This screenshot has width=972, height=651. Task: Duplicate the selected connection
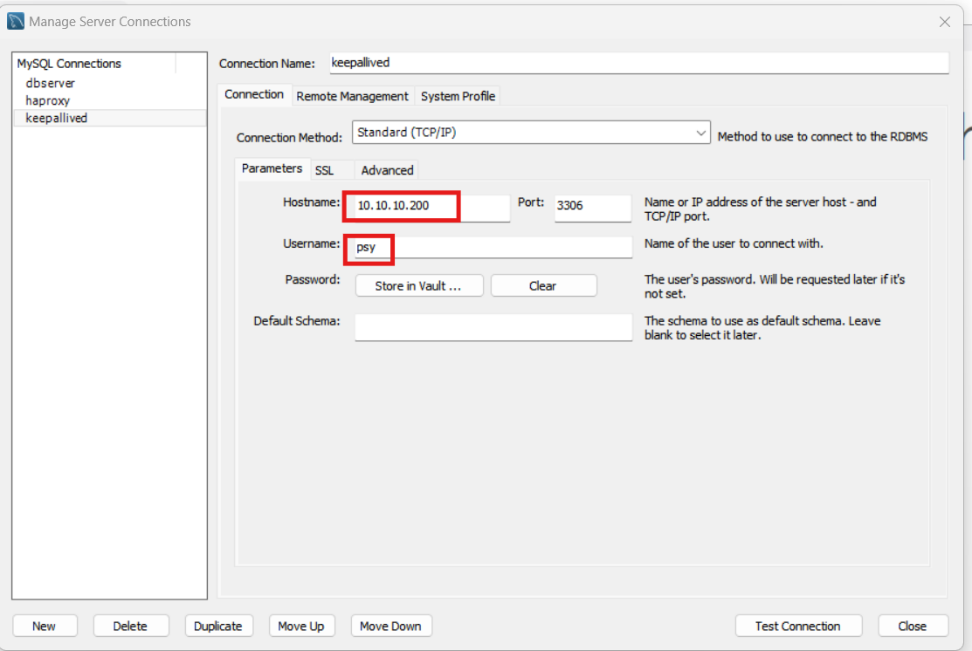(x=218, y=626)
